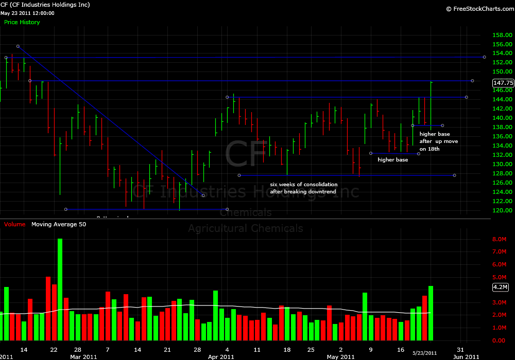Select the top handle of the diagonal downtrend line
The image size is (515, 360).
pyautogui.click(x=18, y=47)
